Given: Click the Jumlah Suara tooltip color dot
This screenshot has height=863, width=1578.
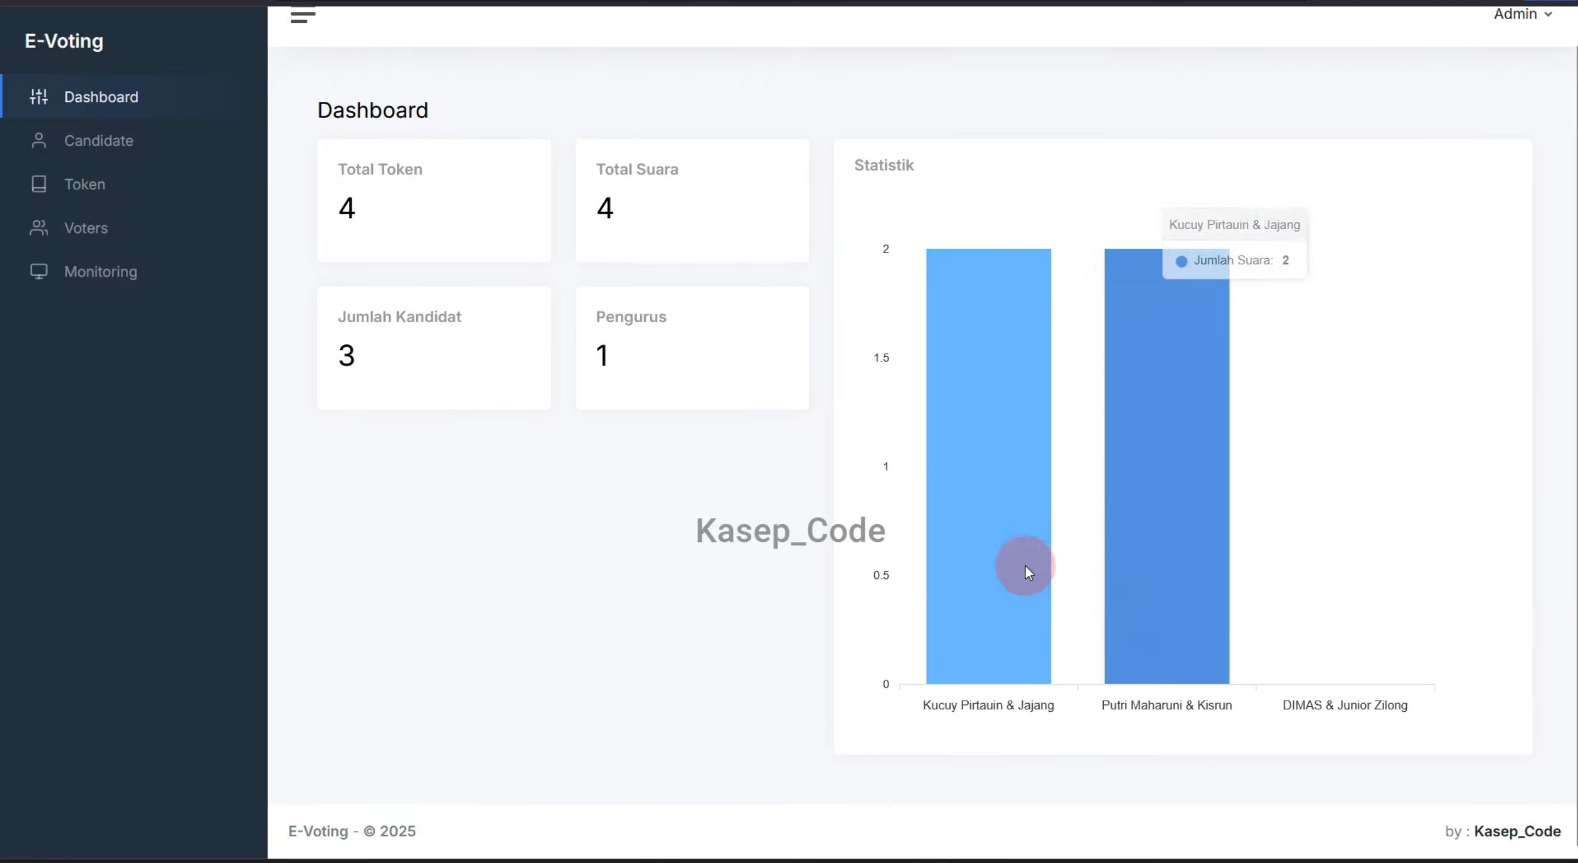Looking at the screenshot, I should point(1182,261).
